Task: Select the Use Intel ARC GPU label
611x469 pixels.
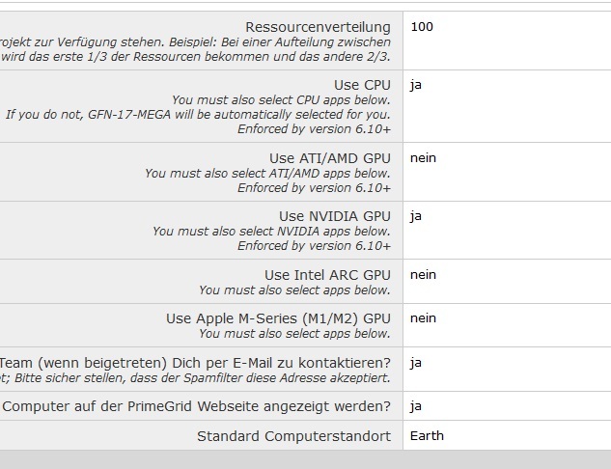Action: coord(327,275)
